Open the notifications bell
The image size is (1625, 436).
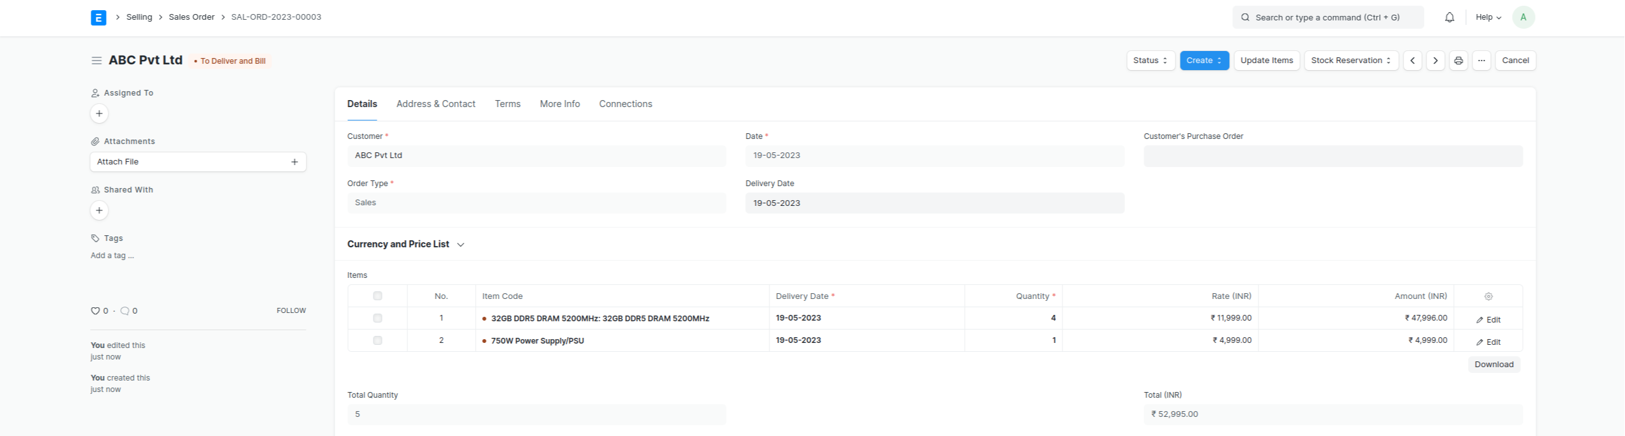(1449, 17)
